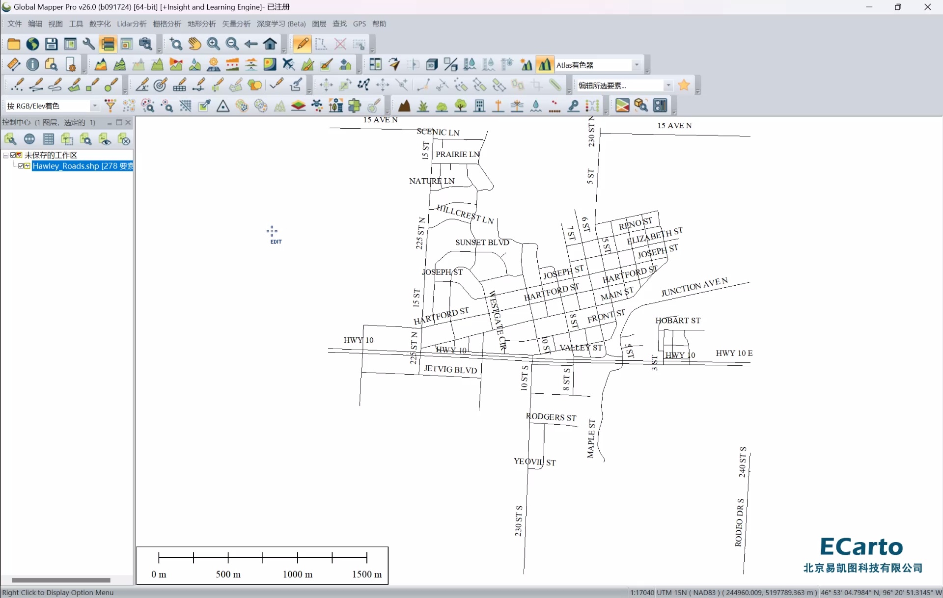Open the 矢量分析 menu
943x598 pixels.
coord(236,24)
